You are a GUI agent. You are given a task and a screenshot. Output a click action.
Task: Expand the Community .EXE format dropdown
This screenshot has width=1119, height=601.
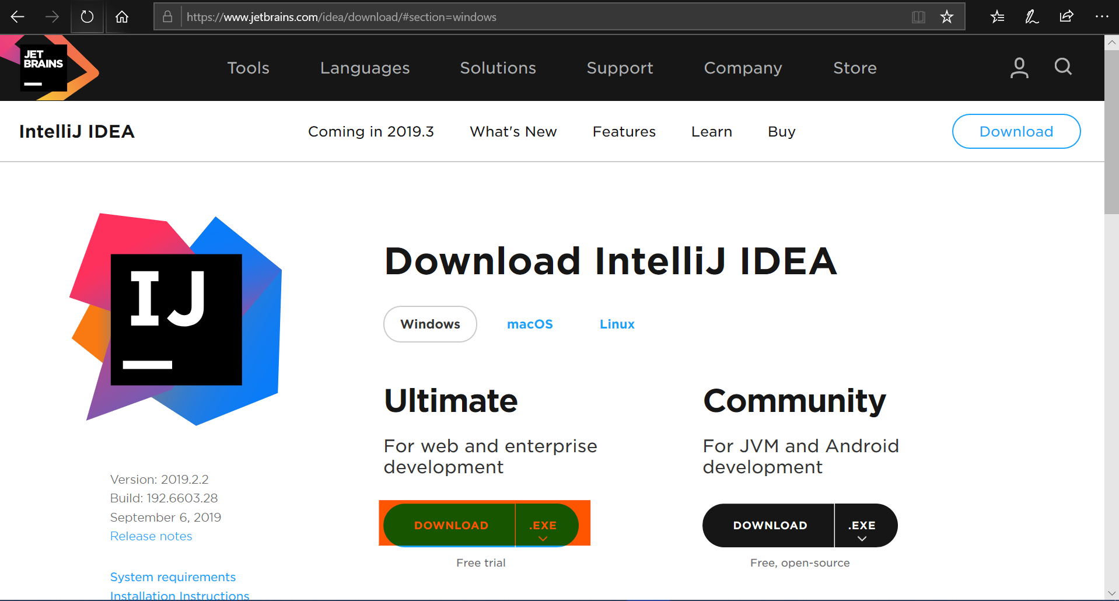click(x=866, y=525)
